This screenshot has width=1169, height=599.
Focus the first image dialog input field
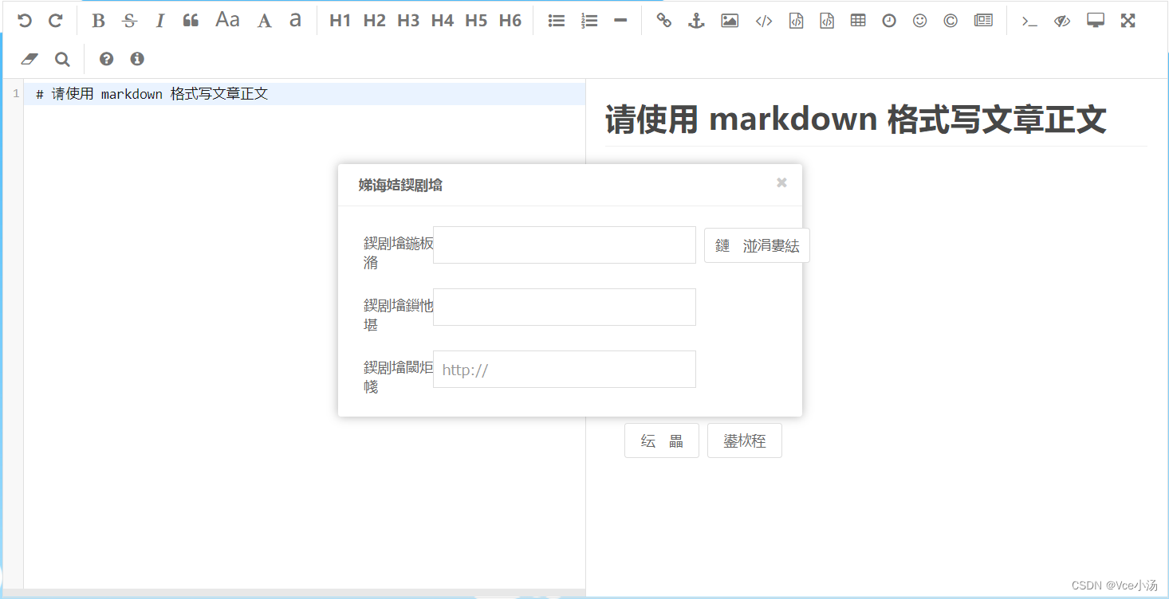pos(565,245)
